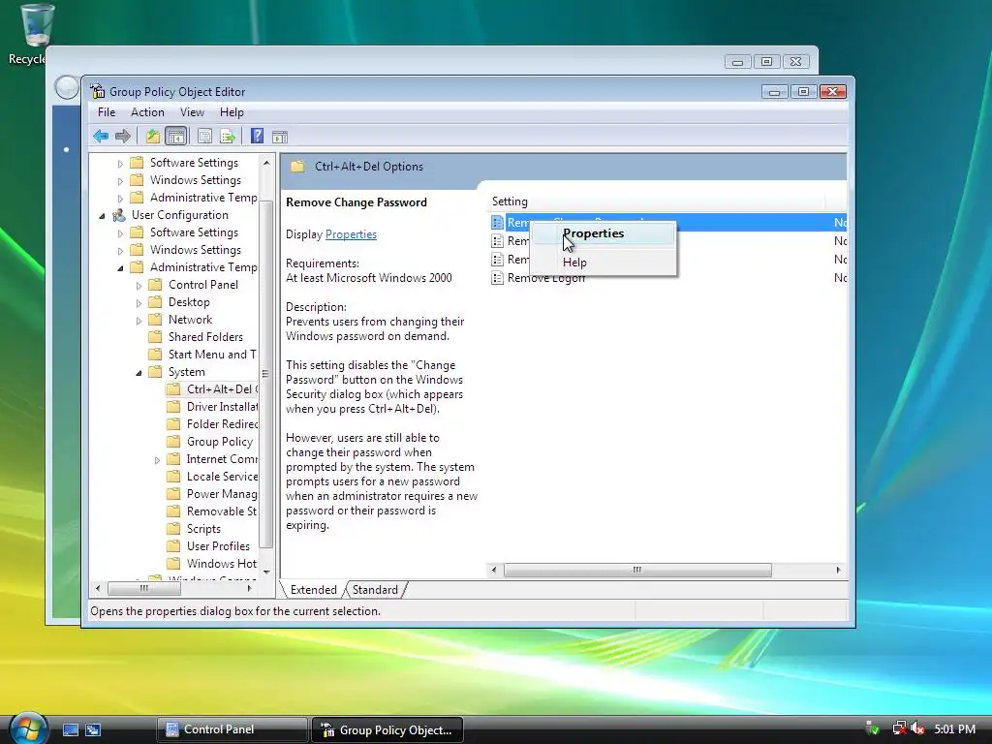Expand the Network folder node
Viewport: 992px width, 744px height.
tap(139, 321)
